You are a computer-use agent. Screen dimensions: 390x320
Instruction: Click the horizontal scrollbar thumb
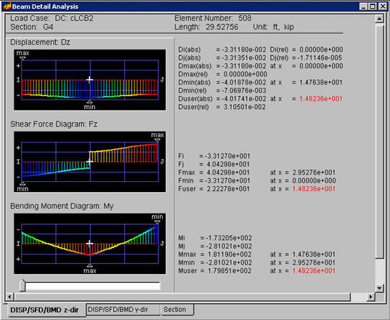point(182,297)
